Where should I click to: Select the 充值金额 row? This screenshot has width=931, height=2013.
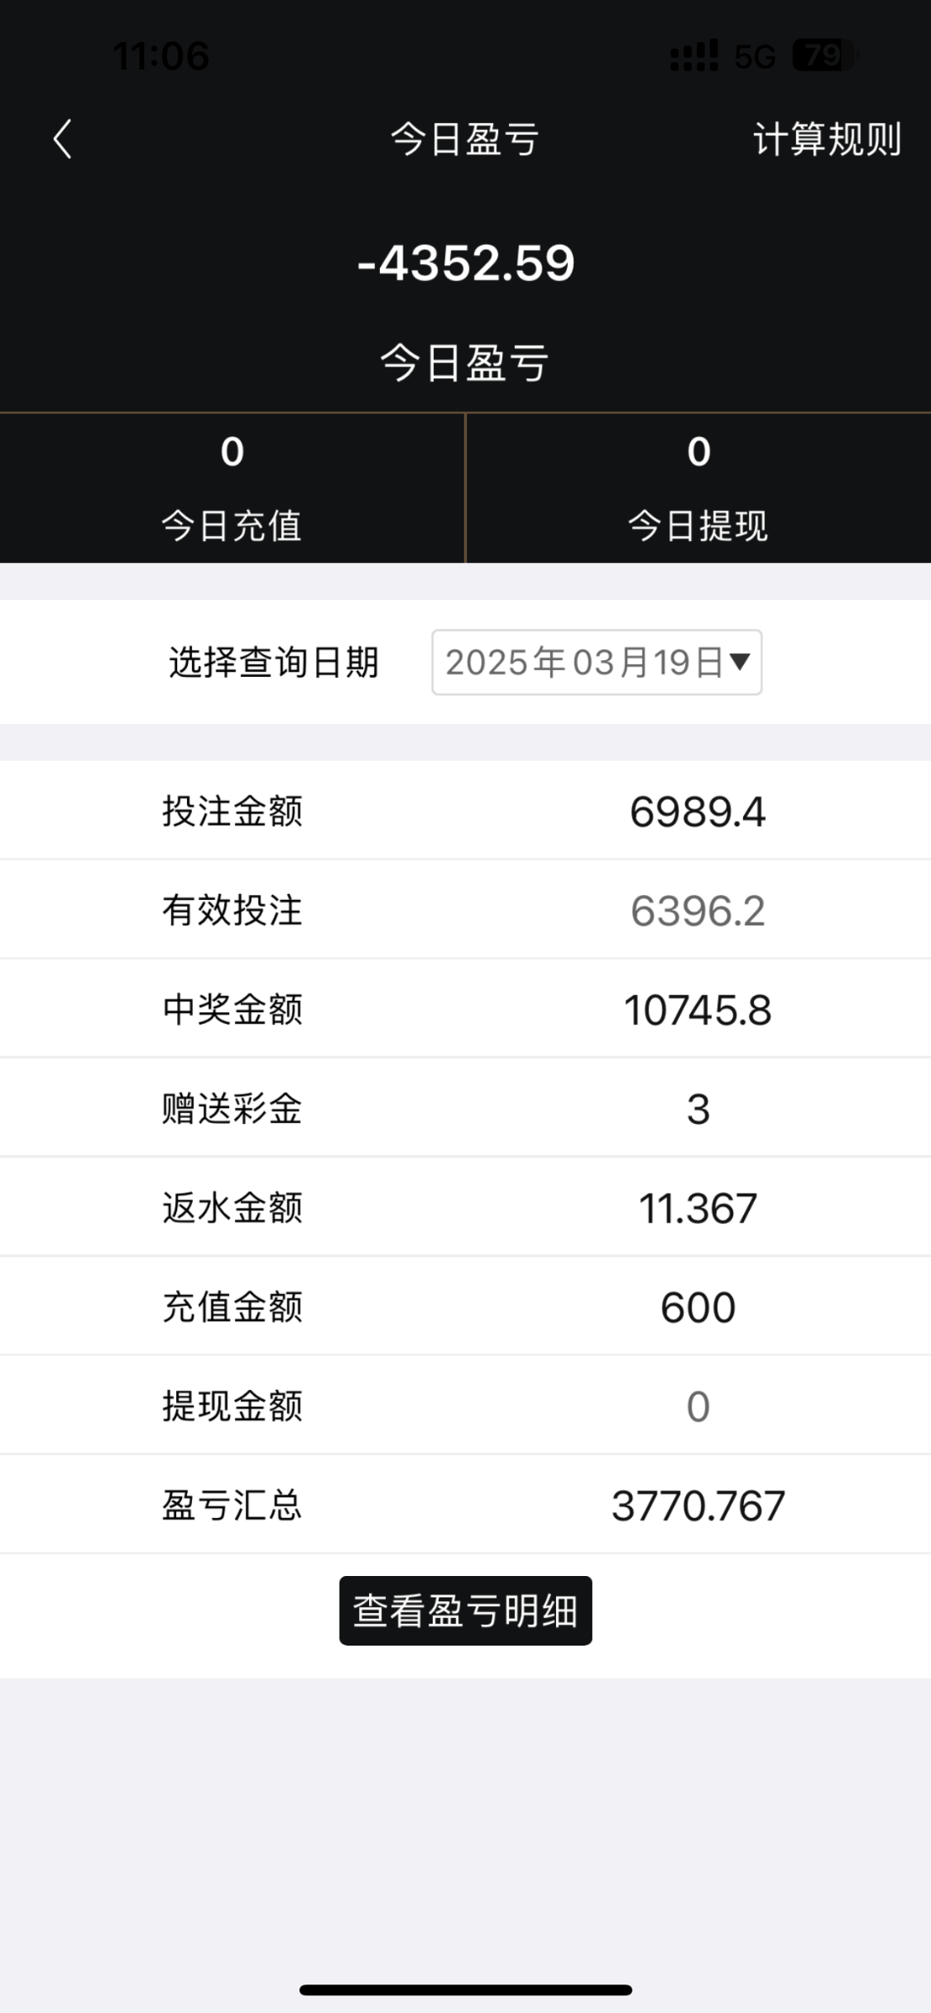tap(465, 1307)
